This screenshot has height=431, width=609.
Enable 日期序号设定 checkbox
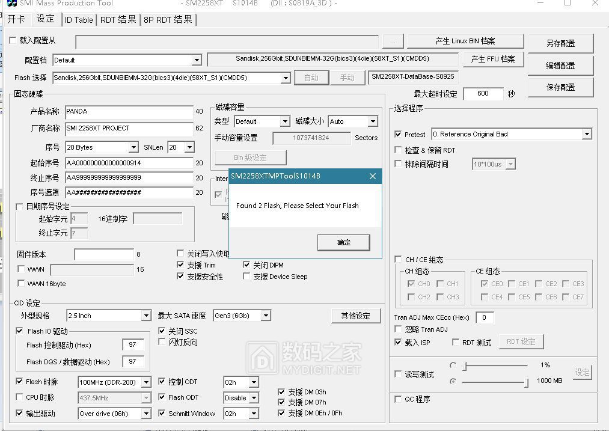pos(19,207)
